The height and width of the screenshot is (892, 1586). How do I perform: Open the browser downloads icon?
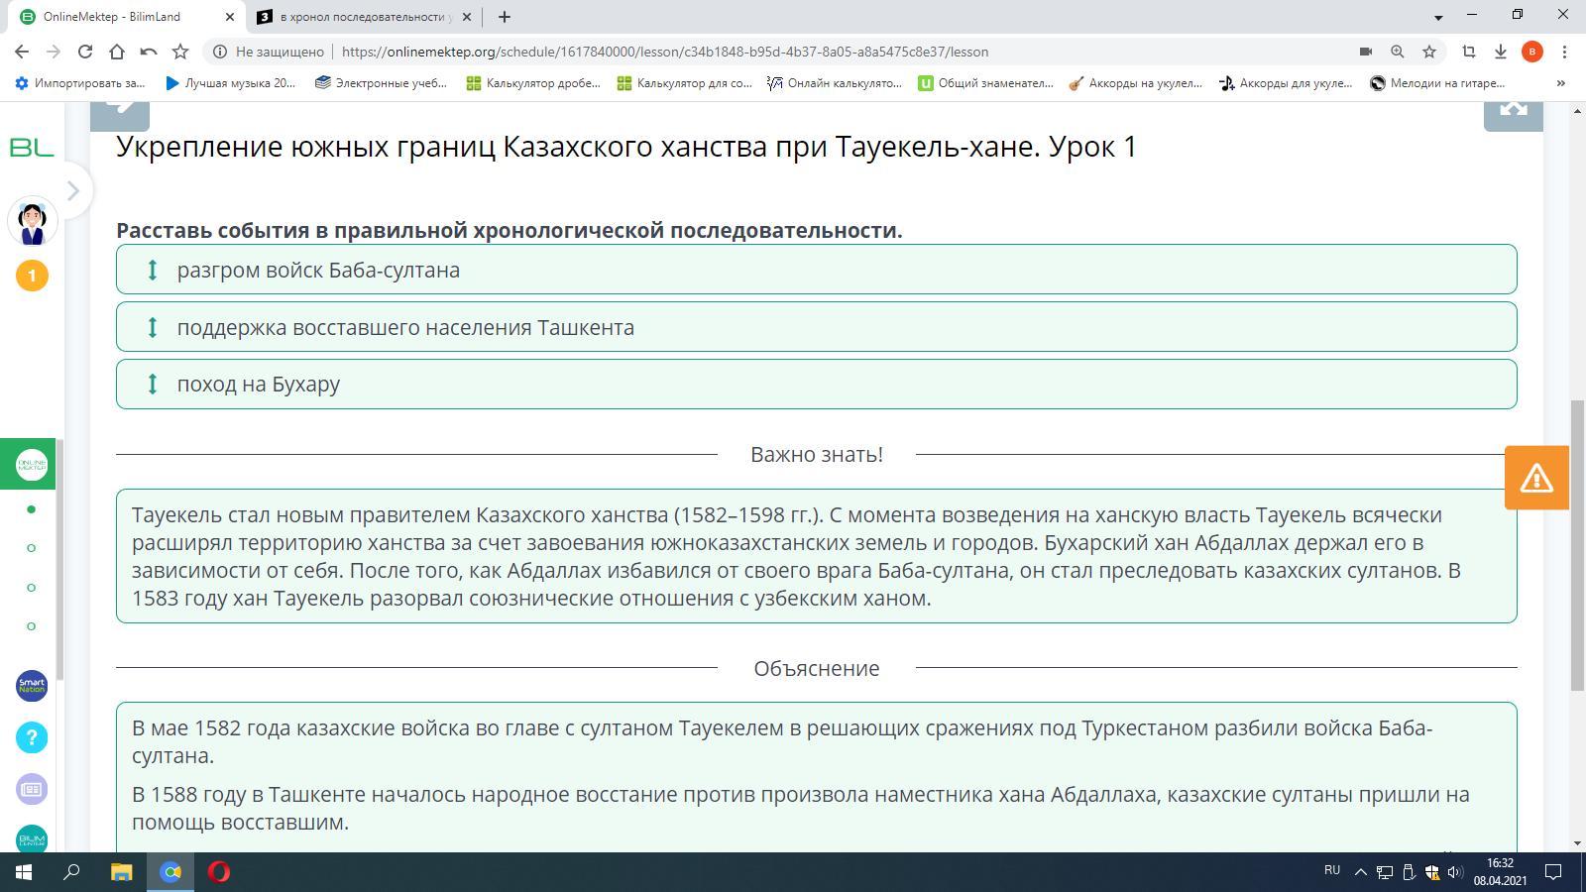[x=1501, y=52]
